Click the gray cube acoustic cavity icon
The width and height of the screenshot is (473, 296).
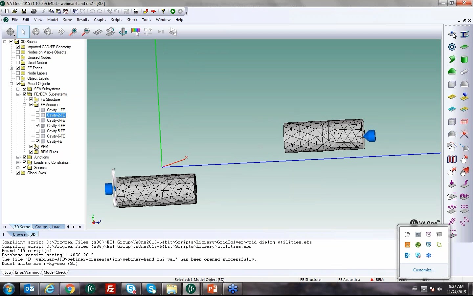click(x=452, y=84)
